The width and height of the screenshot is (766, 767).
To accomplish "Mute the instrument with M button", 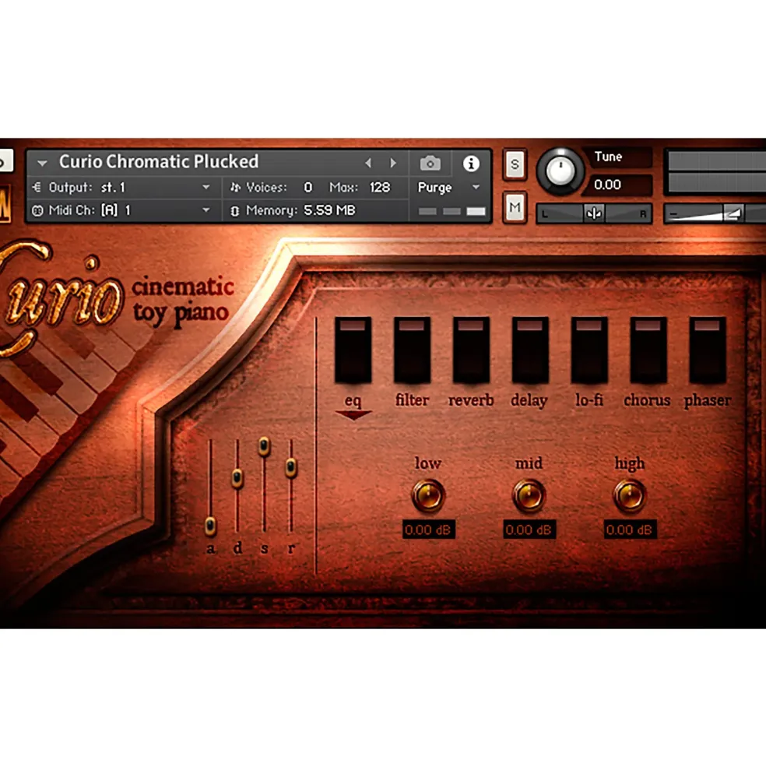I will [x=515, y=207].
